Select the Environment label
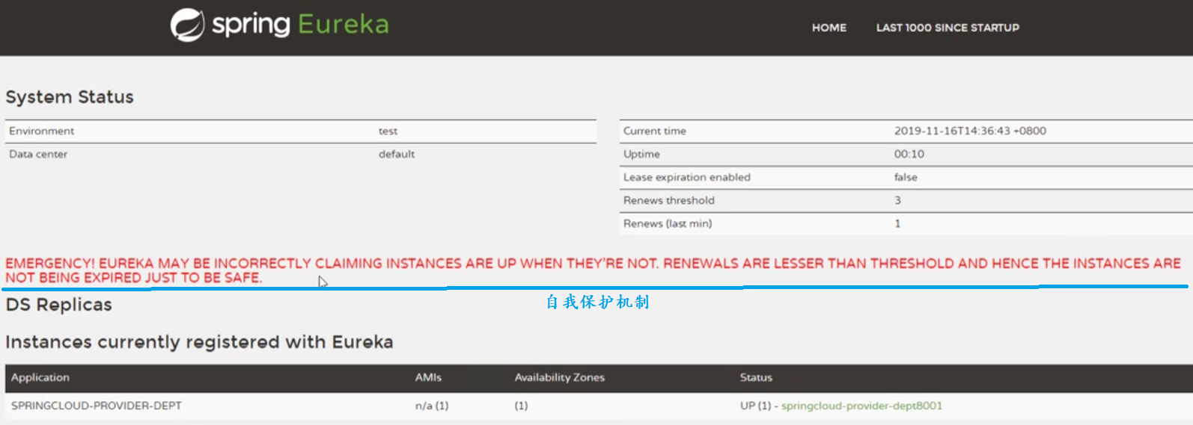1193x425 pixels. 42,131
